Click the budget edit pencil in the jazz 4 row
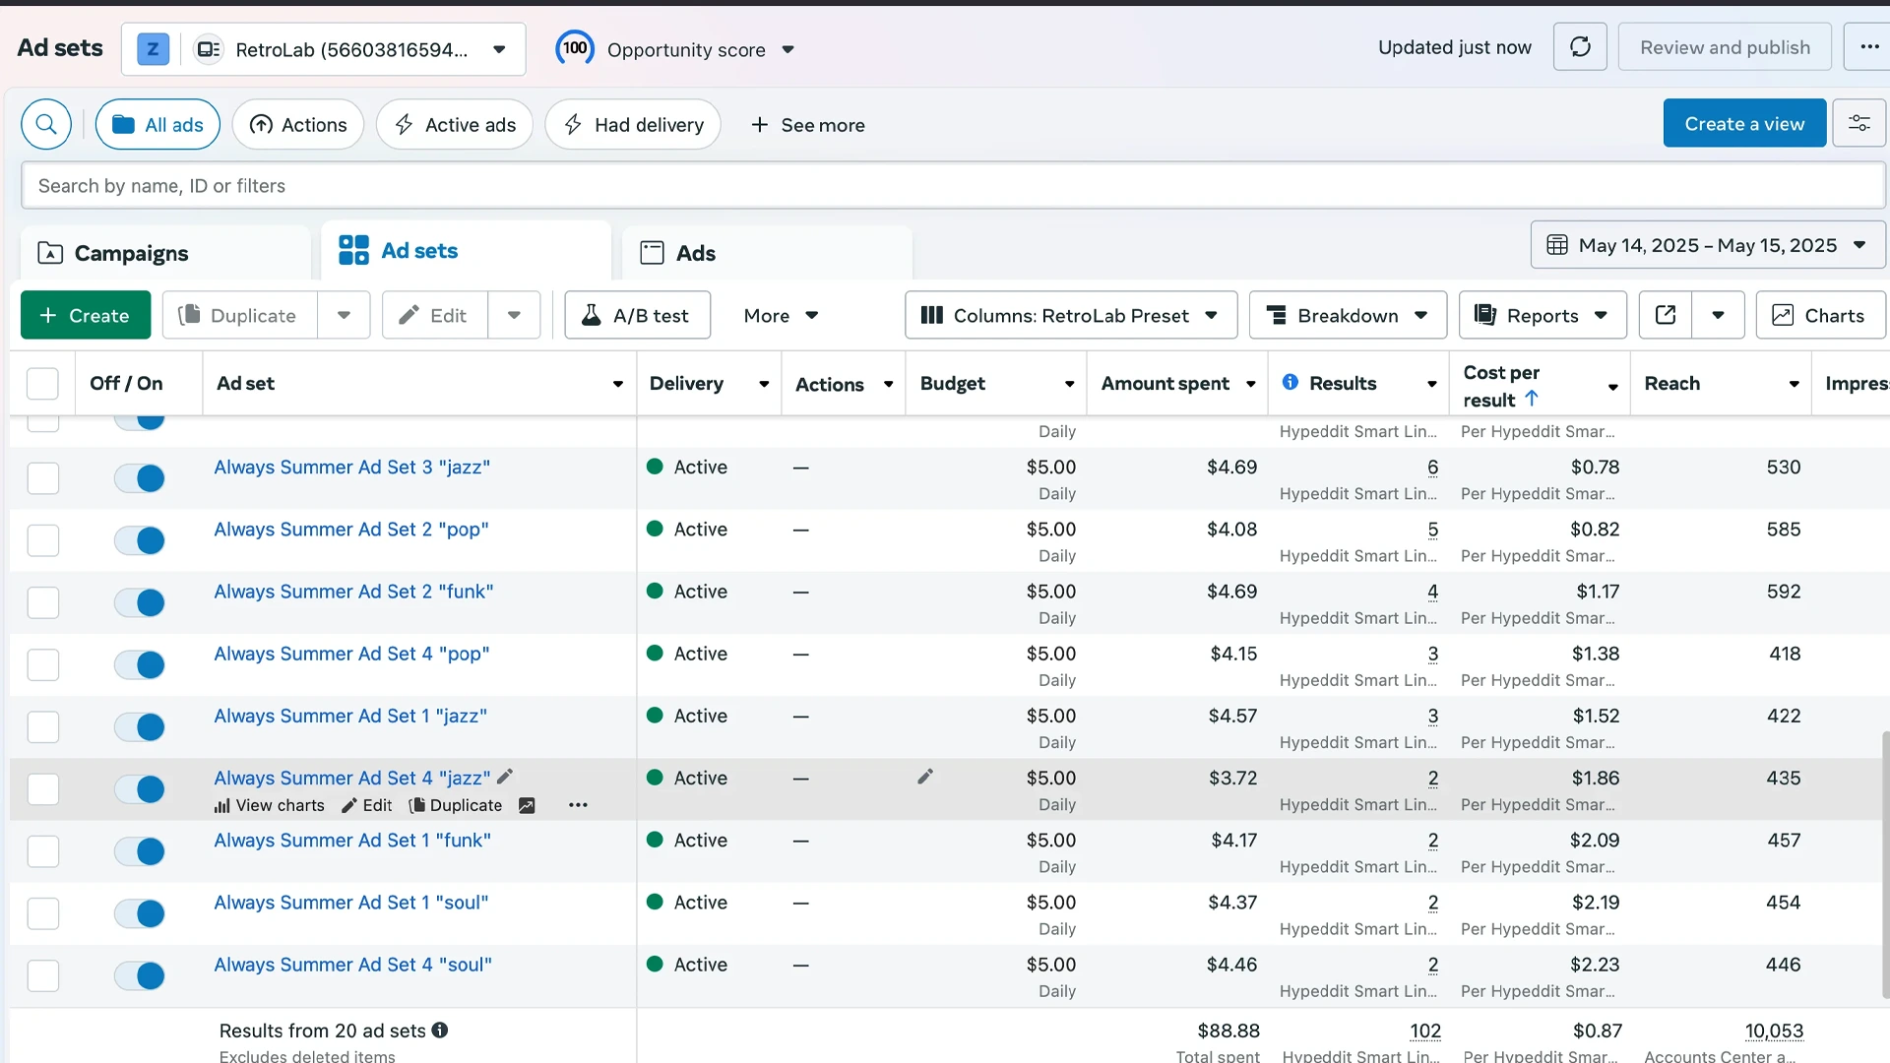 pos(925,777)
